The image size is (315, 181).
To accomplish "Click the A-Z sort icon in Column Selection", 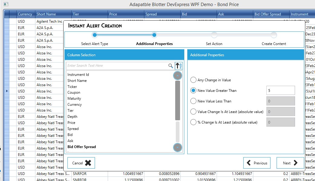I will (x=178, y=66).
